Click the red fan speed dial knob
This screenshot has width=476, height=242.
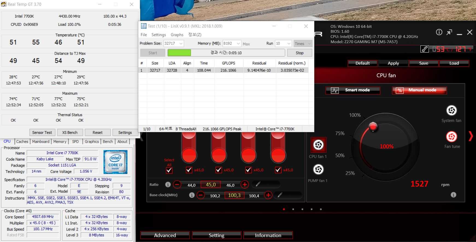373,127
